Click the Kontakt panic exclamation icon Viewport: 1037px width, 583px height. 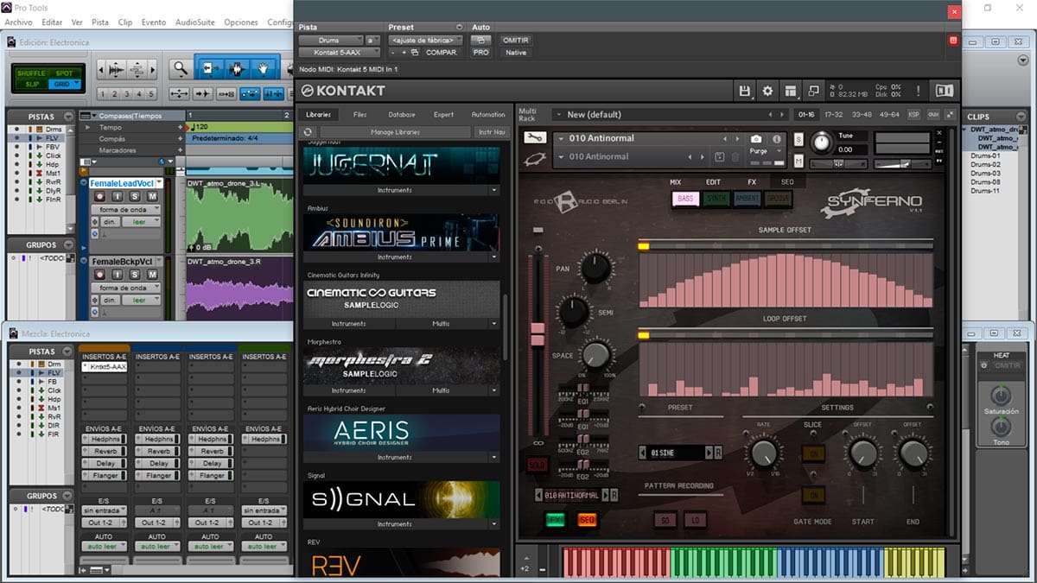pyautogui.click(x=918, y=91)
